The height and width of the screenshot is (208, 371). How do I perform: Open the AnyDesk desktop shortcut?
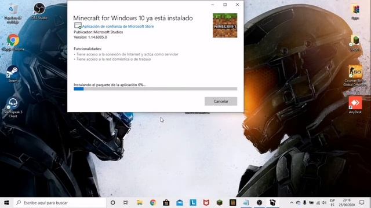click(355, 105)
